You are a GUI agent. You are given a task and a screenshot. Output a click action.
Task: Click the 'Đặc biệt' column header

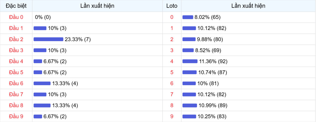16,6
